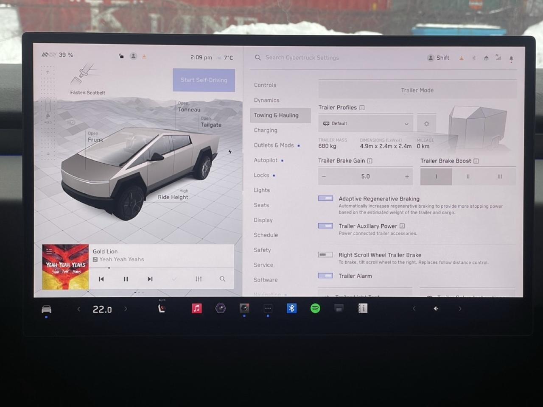Increase cabin temperature with the right arrow
This screenshot has width=543, height=407.
tap(126, 309)
